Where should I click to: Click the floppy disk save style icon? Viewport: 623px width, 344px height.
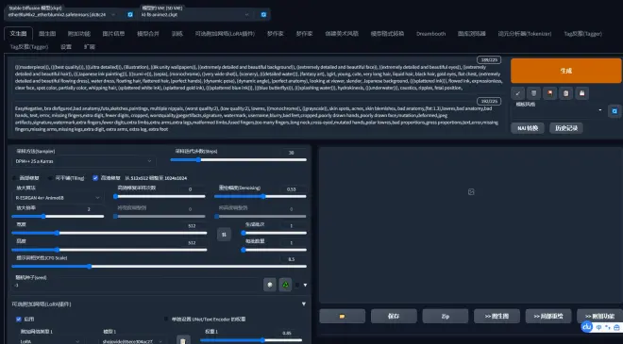click(x=581, y=93)
